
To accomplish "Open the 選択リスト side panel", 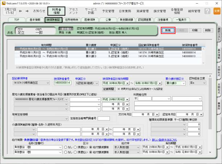I will pos(219,33).
